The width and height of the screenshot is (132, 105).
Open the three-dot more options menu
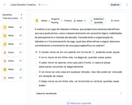tap(127, 5)
